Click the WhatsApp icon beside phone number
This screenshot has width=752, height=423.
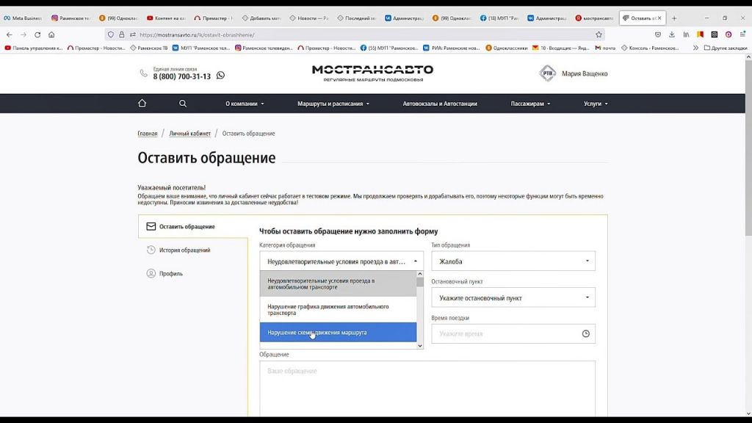pyautogui.click(x=220, y=76)
